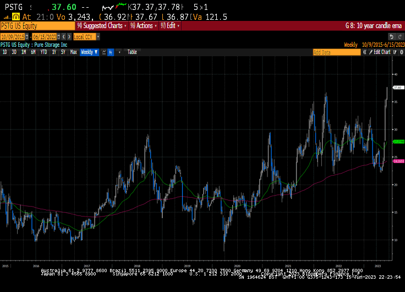Viewport: 405px width, 292px height.
Task: Select the candlestick chart type icon
Action: coord(111,52)
